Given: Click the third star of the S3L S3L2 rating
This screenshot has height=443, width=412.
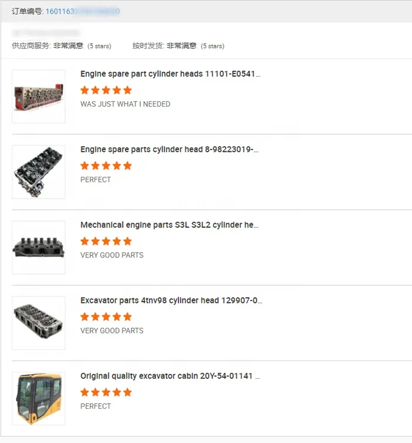Looking at the screenshot, I should point(106,242).
